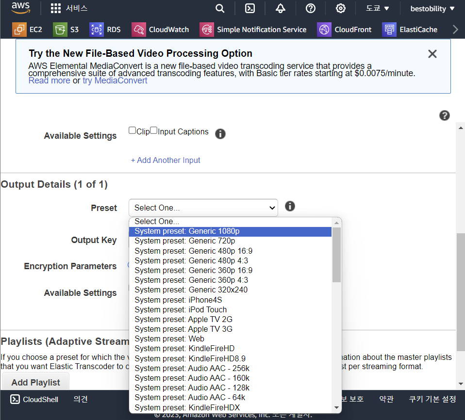This screenshot has height=420, width=465.
Task: Select System preset: Generic 1080p
Action: tap(230, 231)
